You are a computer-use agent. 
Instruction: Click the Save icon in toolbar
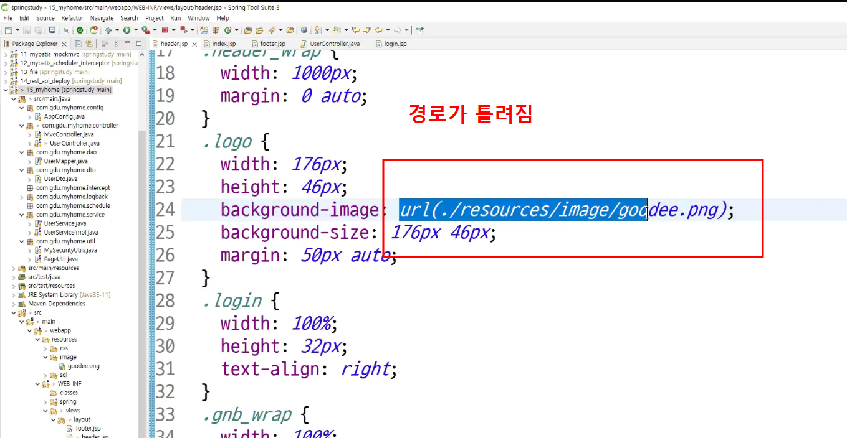tap(27, 30)
